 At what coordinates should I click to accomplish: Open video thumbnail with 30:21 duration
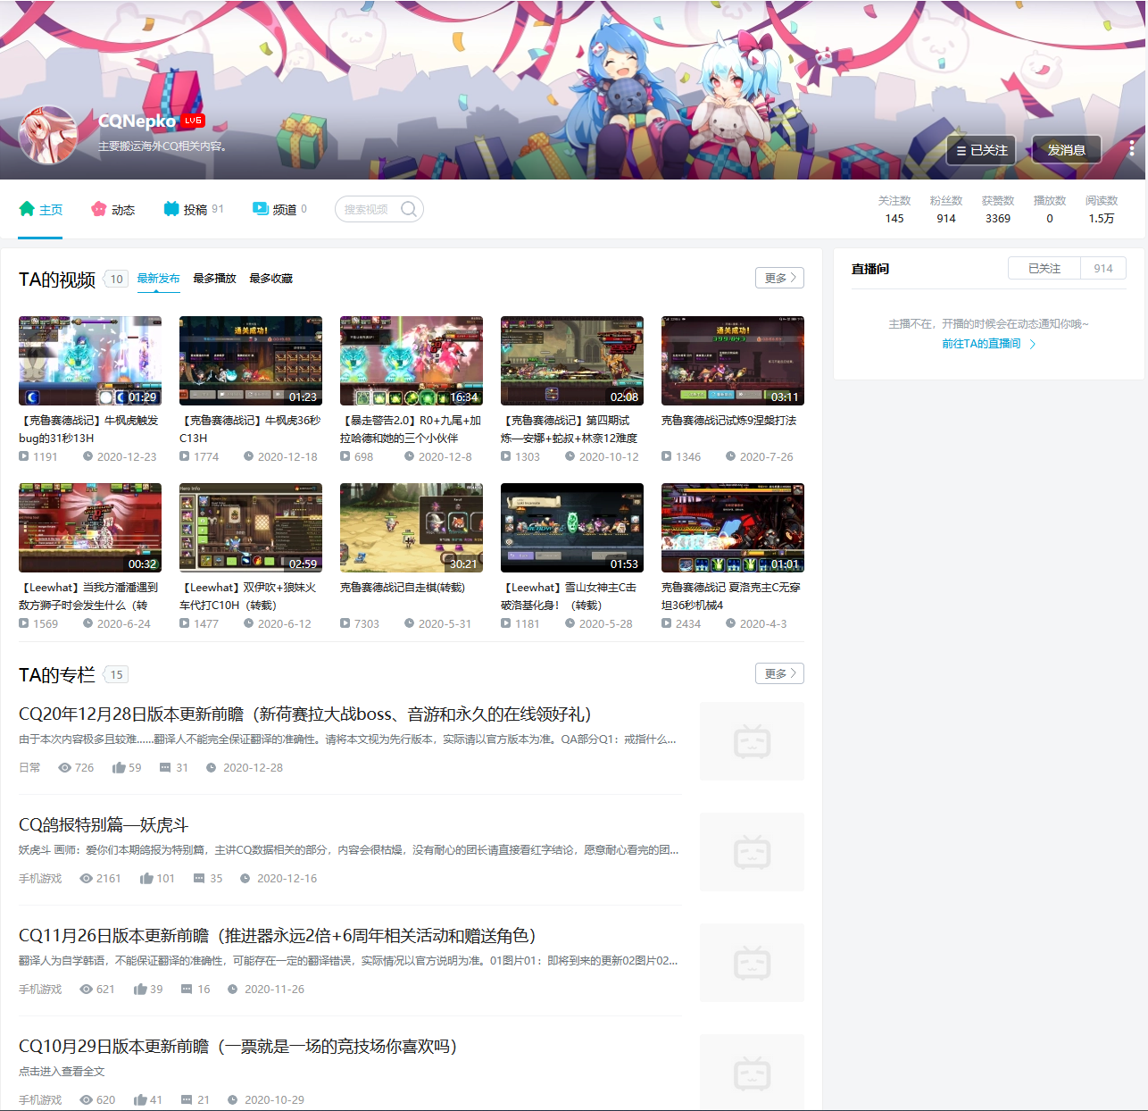tap(412, 528)
